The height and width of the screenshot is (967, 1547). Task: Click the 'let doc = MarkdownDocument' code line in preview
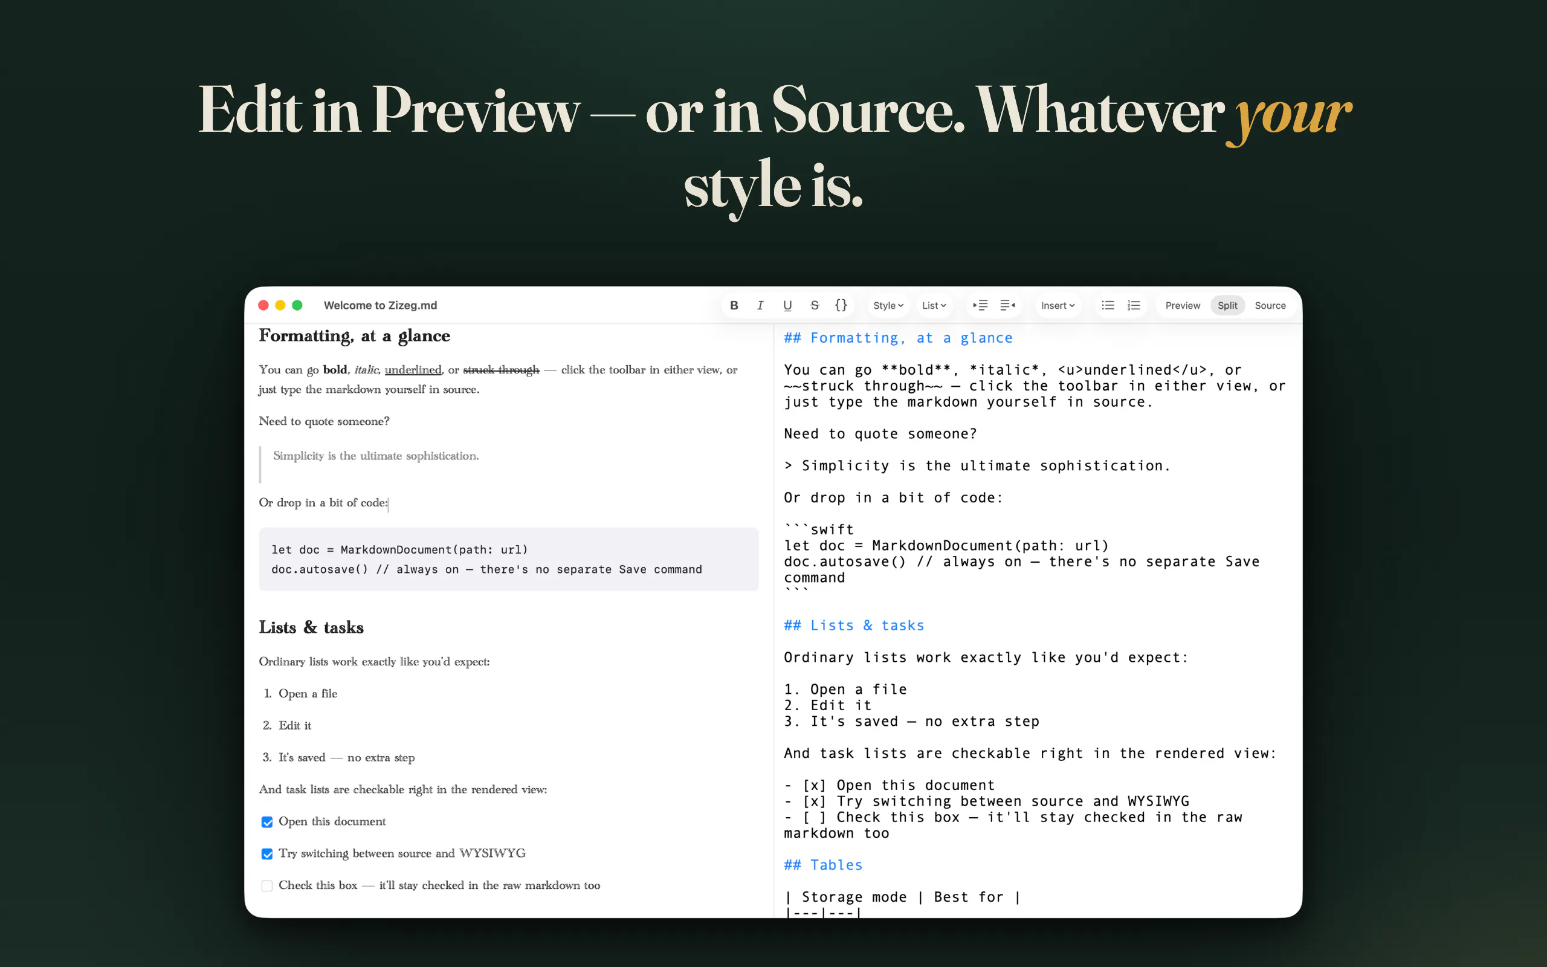[399, 550]
